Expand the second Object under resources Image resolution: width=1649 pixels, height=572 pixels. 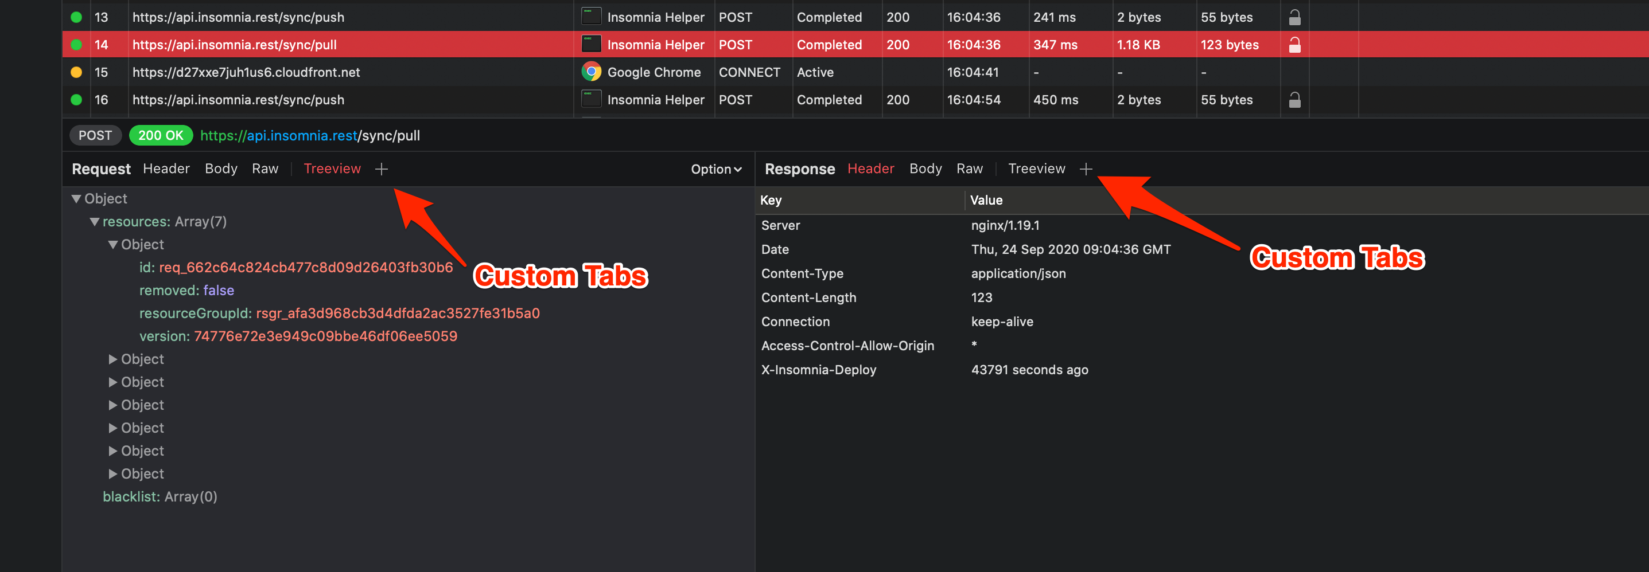(x=112, y=359)
